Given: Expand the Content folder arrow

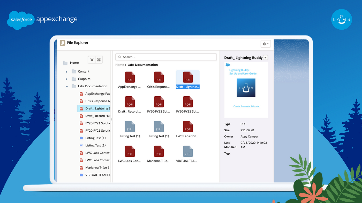Looking at the screenshot, I should click(67, 72).
